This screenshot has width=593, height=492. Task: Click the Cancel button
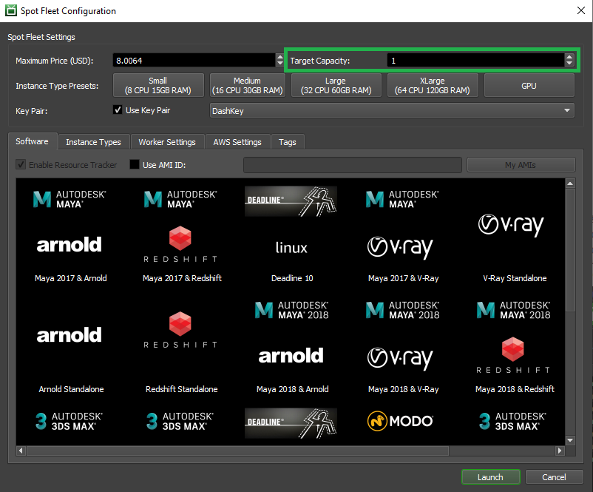tap(554, 477)
